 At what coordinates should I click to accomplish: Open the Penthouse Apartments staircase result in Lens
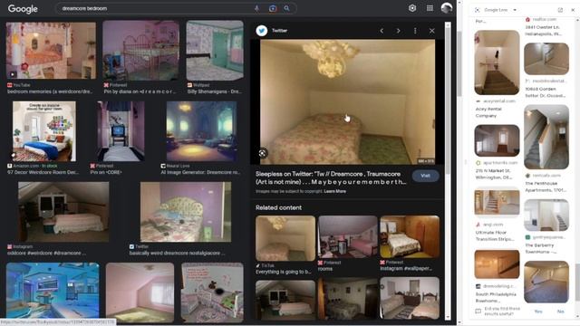pyautogui.click(x=546, y=137)
